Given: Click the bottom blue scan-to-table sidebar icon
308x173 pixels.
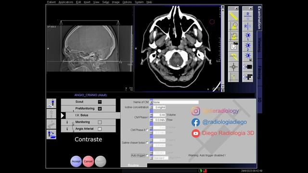Looking at the screenshot, I should 51,135.
